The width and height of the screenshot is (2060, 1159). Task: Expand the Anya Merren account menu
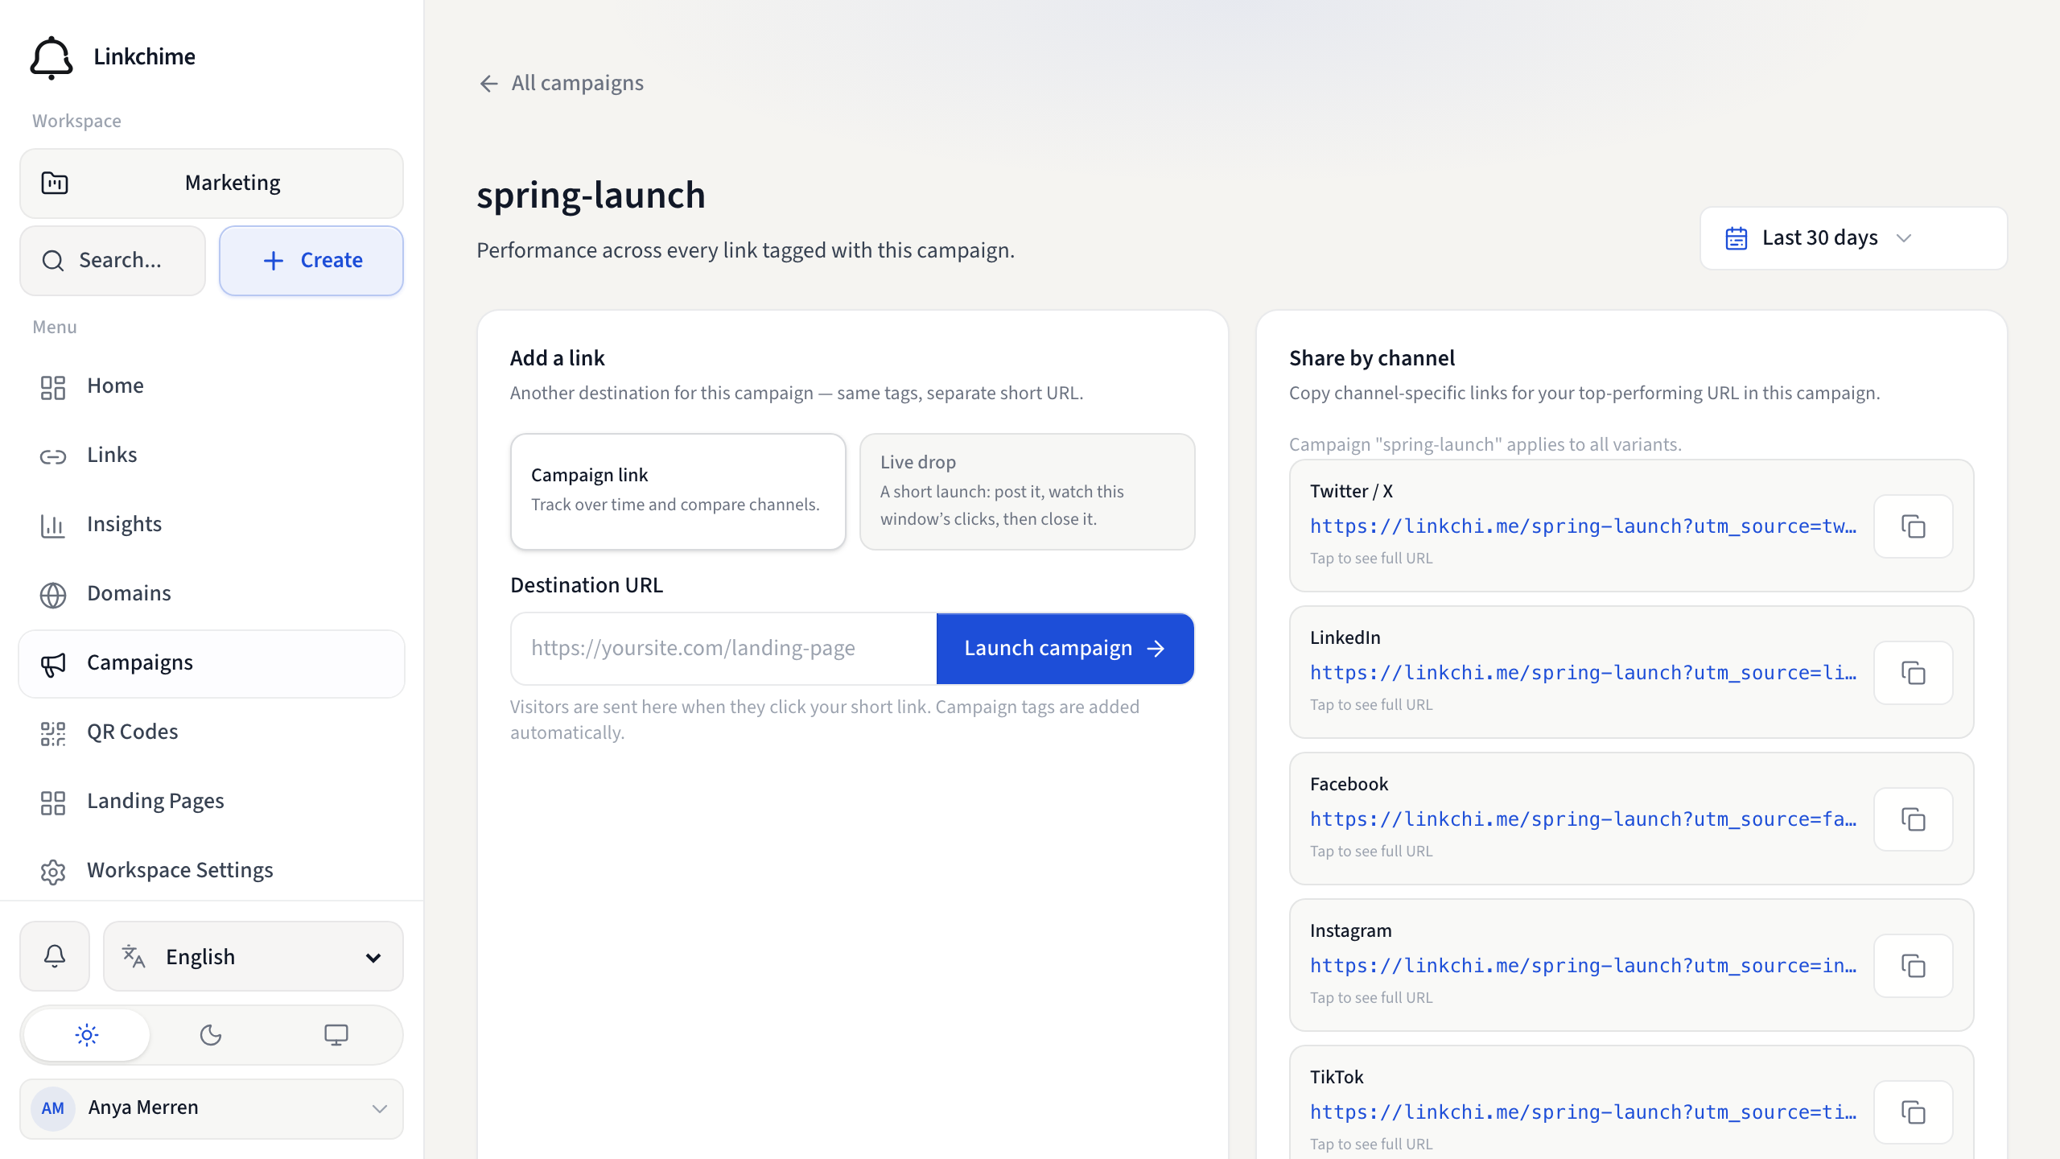click(212, 1108)
